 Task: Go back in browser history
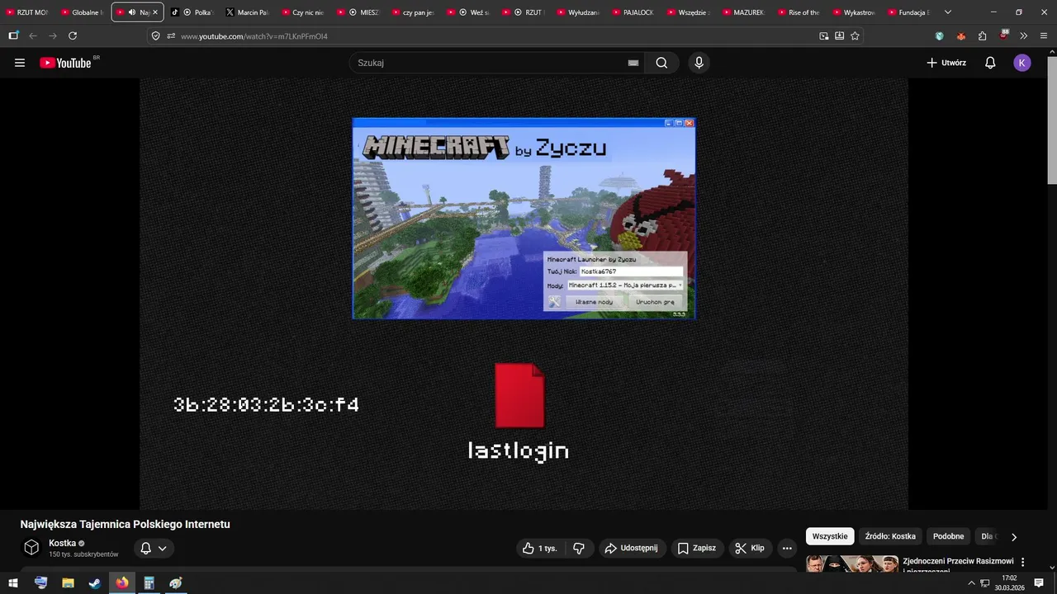tap(33, 36)
